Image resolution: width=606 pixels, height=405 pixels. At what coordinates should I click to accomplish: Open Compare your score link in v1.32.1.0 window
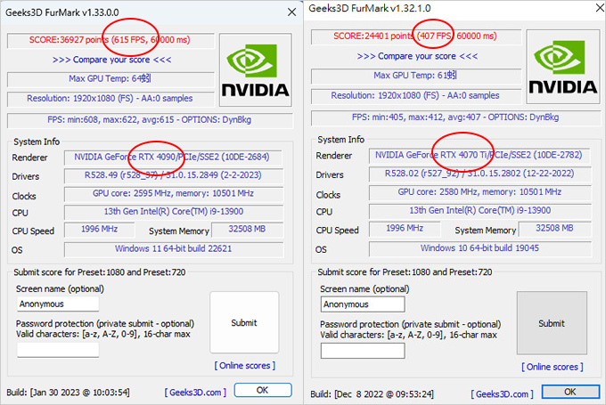point(417,56)
